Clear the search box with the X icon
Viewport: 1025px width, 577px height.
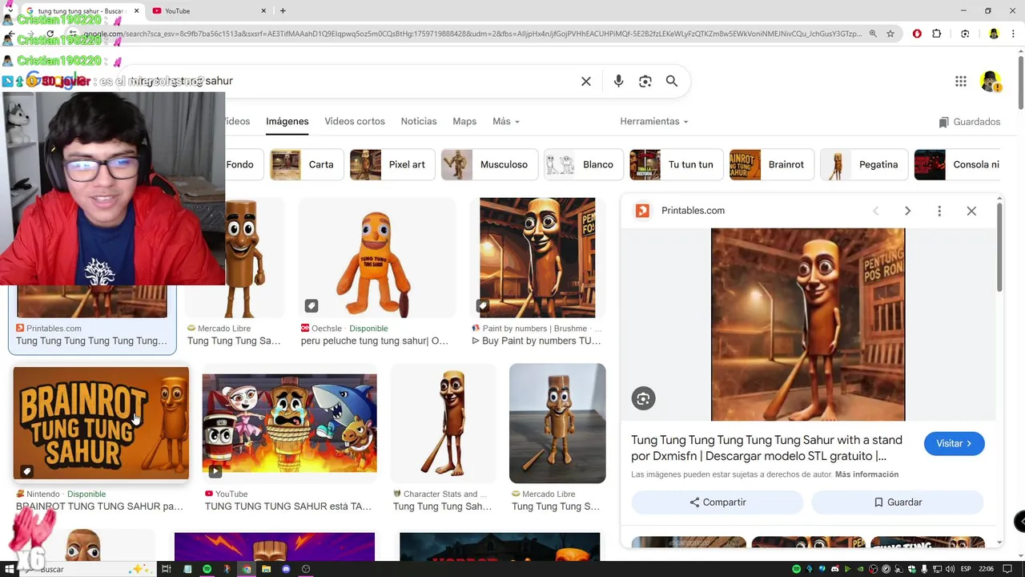click(x=586, y=81)
